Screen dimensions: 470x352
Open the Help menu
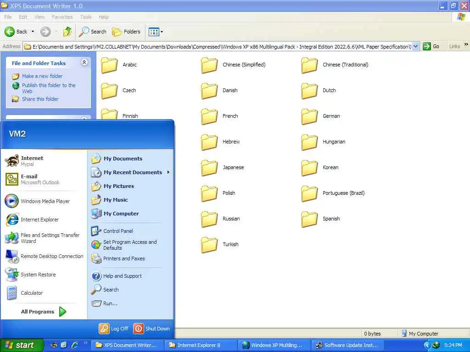(103, 17)
